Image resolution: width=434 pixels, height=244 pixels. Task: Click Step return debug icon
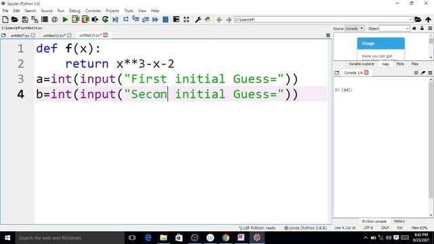point(146,20)
